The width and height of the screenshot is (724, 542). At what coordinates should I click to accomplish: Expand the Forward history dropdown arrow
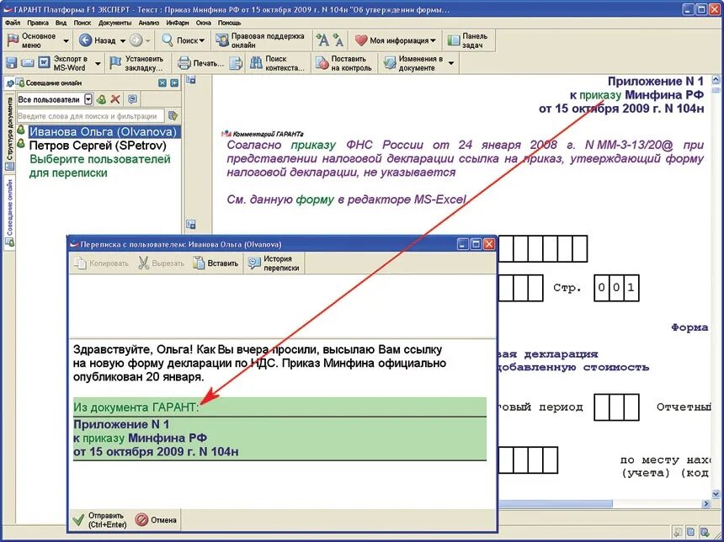(x=148, y=41)
